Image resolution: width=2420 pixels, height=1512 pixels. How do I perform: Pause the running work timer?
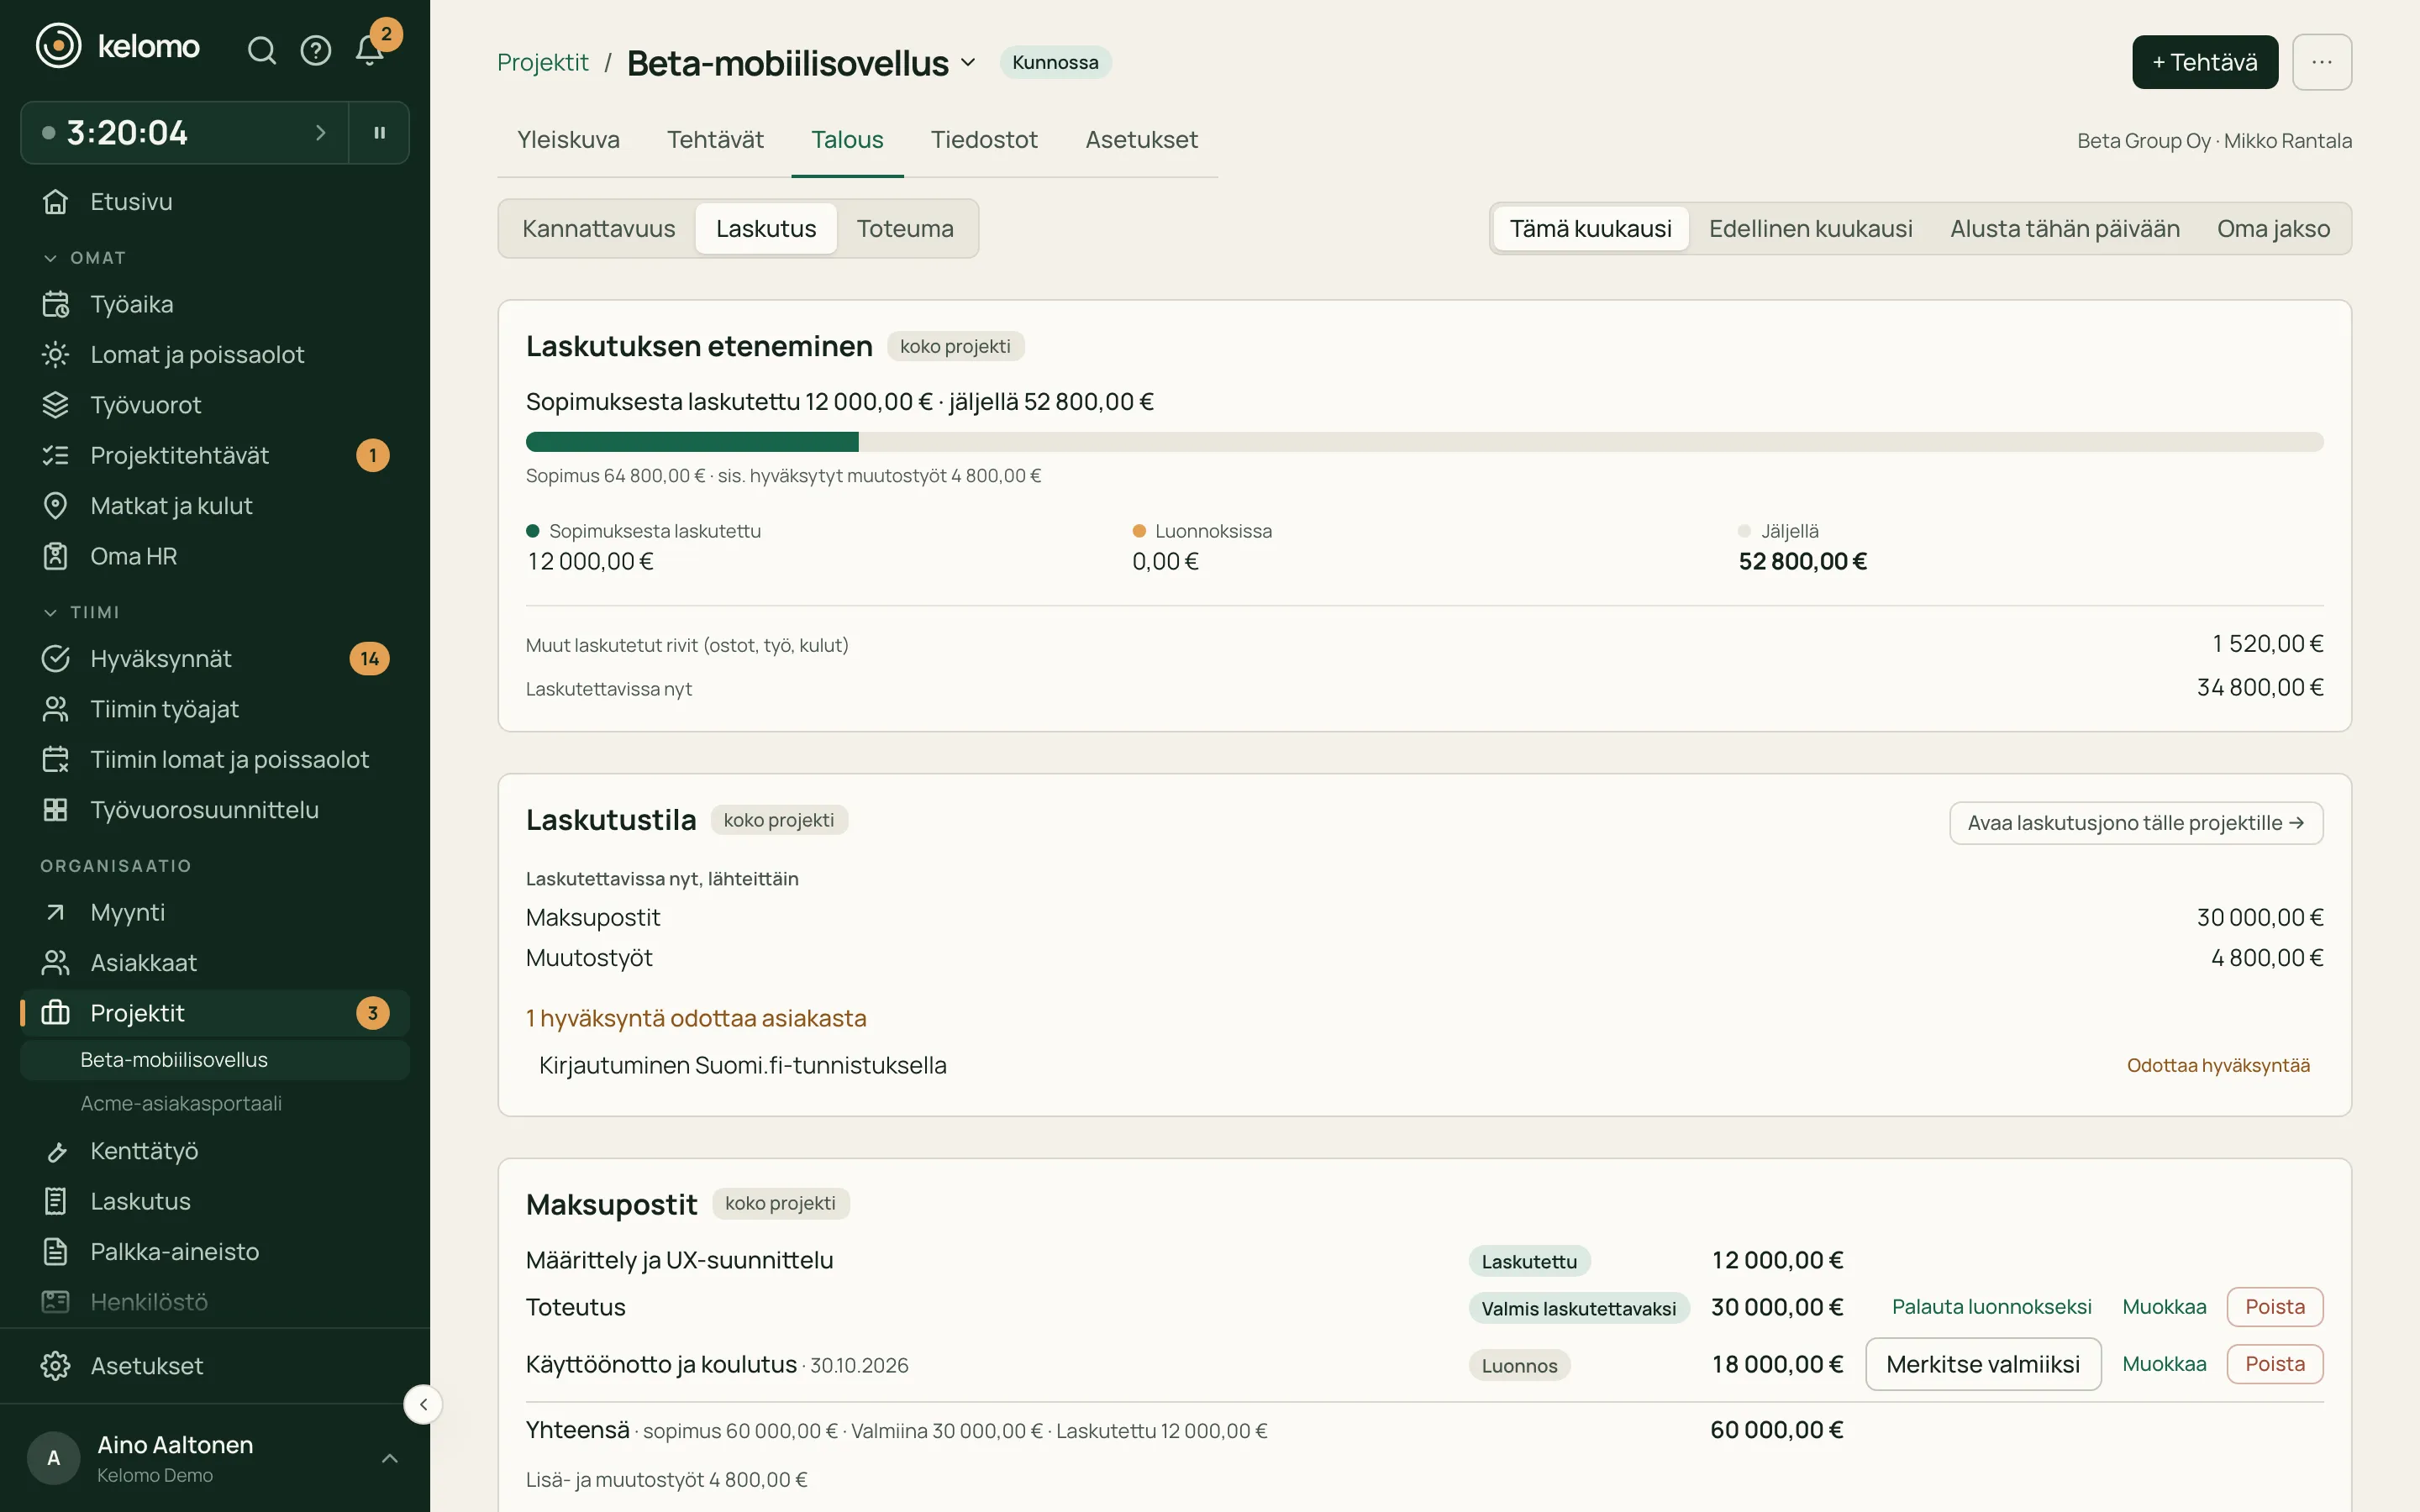380,132
